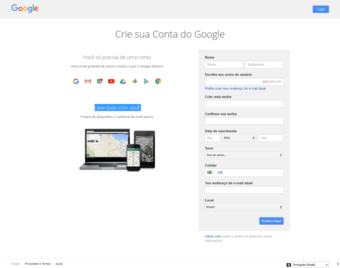Click the Dia birth day field
Viewport: 340px width, 268px height.
coord(212,138)
